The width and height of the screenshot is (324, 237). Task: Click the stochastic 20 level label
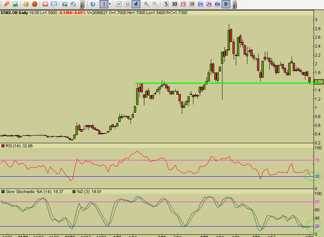pos(317,226)
